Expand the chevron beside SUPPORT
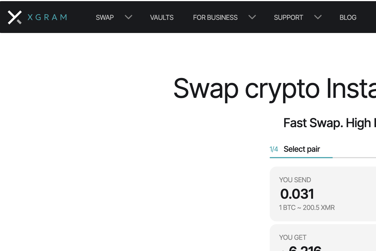 pyautogui.click(x=318, y=17)
